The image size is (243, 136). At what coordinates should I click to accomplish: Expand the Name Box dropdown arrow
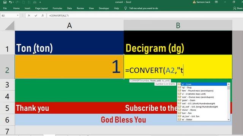pyautogui.click(x=18, y=15)
